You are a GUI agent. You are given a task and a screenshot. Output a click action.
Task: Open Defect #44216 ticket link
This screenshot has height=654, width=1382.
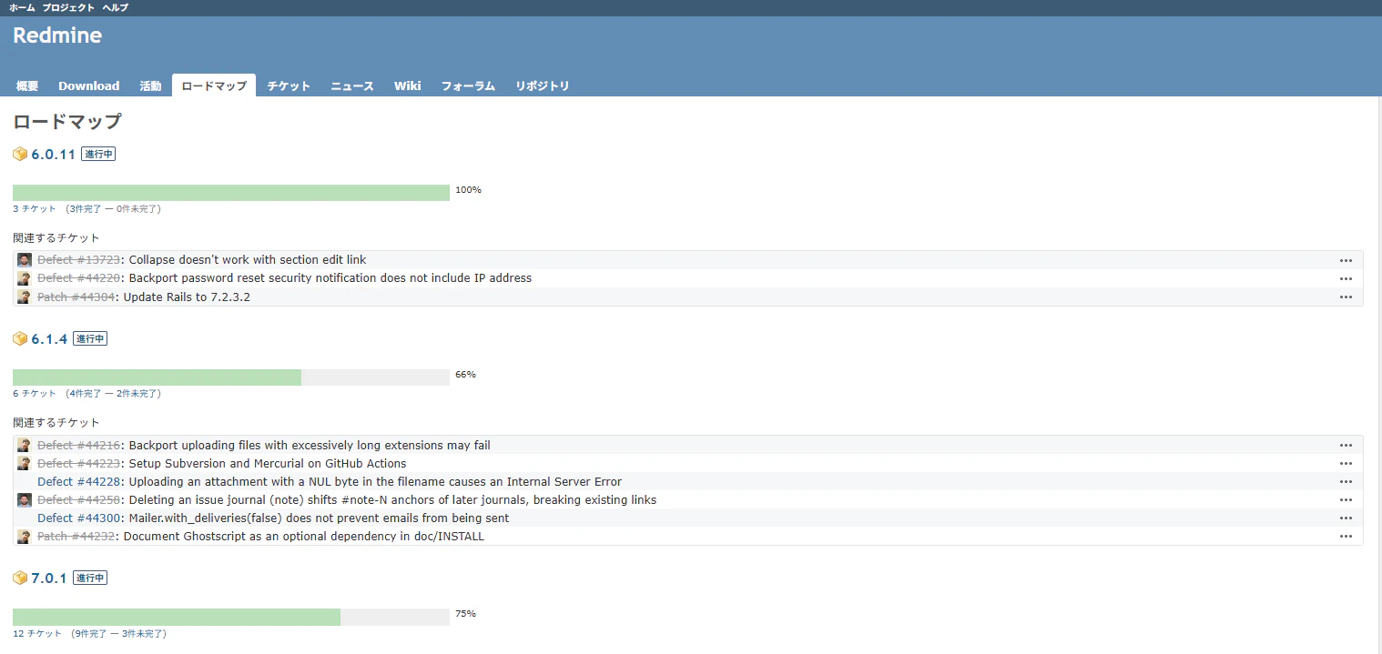[x=78, y=446]
